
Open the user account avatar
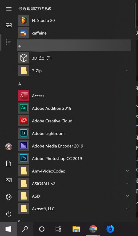[9, 147]
